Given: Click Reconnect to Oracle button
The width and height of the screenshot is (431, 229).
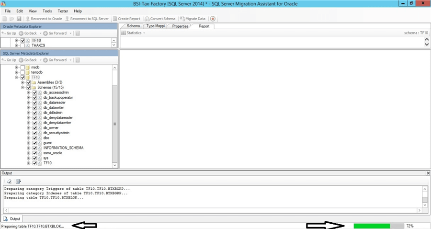Looking at the screenshot, I should pyautogui.click(x=44, y=19).
